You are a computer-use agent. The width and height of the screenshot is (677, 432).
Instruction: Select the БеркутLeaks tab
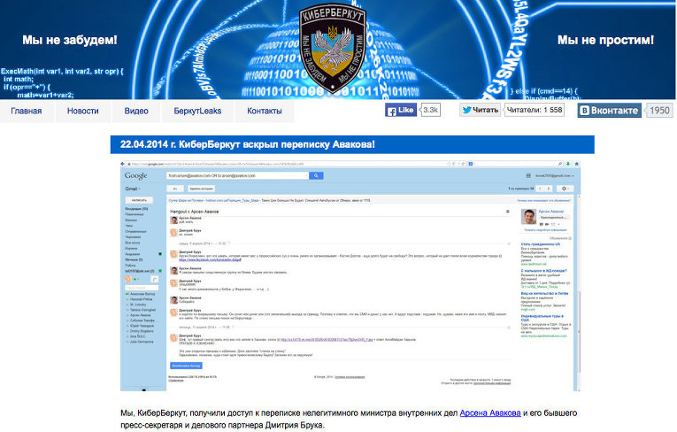click(197, 111)
